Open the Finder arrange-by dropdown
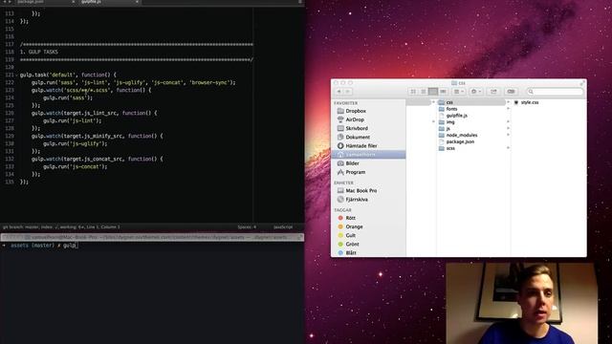Screen dimensions: 612x344 click(x=459, y=92)
